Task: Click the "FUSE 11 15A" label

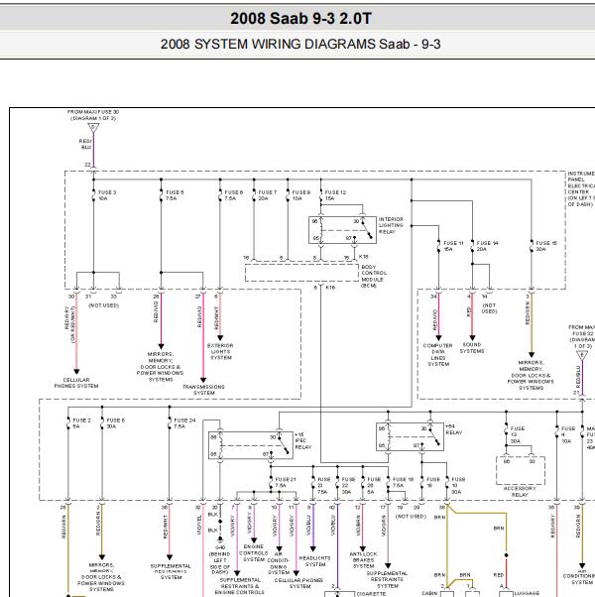Action: (453, 246)
